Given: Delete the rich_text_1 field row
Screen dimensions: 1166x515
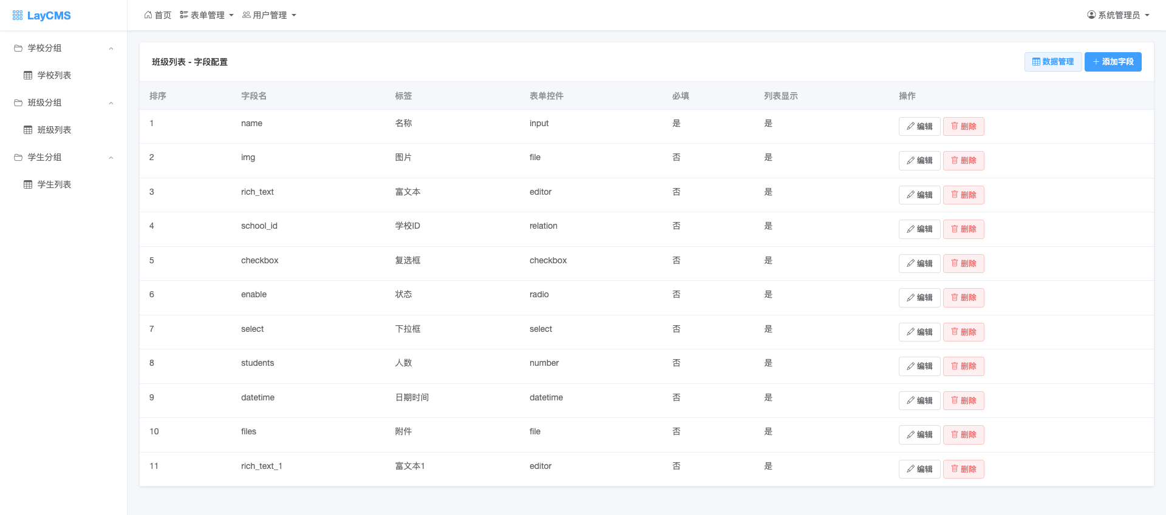Looking at the screenshot, I should coord(964,470).
